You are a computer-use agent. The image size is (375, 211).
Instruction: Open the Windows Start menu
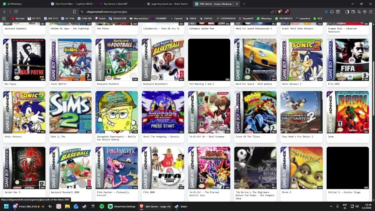6,206
